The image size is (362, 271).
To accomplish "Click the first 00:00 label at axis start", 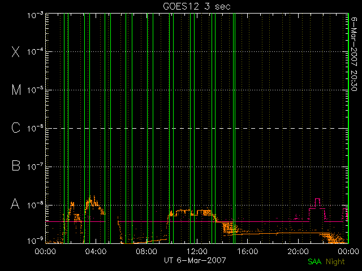I will 45,251.
